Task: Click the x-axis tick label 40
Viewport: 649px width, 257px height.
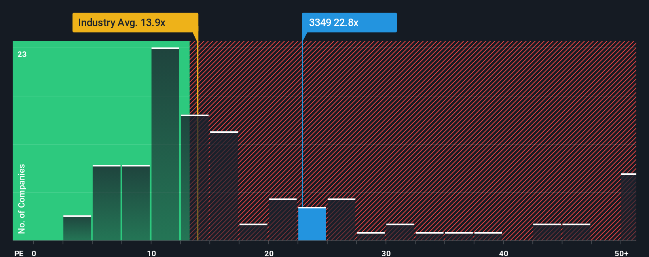Action: pyautogui.click(x=504, y=253)
